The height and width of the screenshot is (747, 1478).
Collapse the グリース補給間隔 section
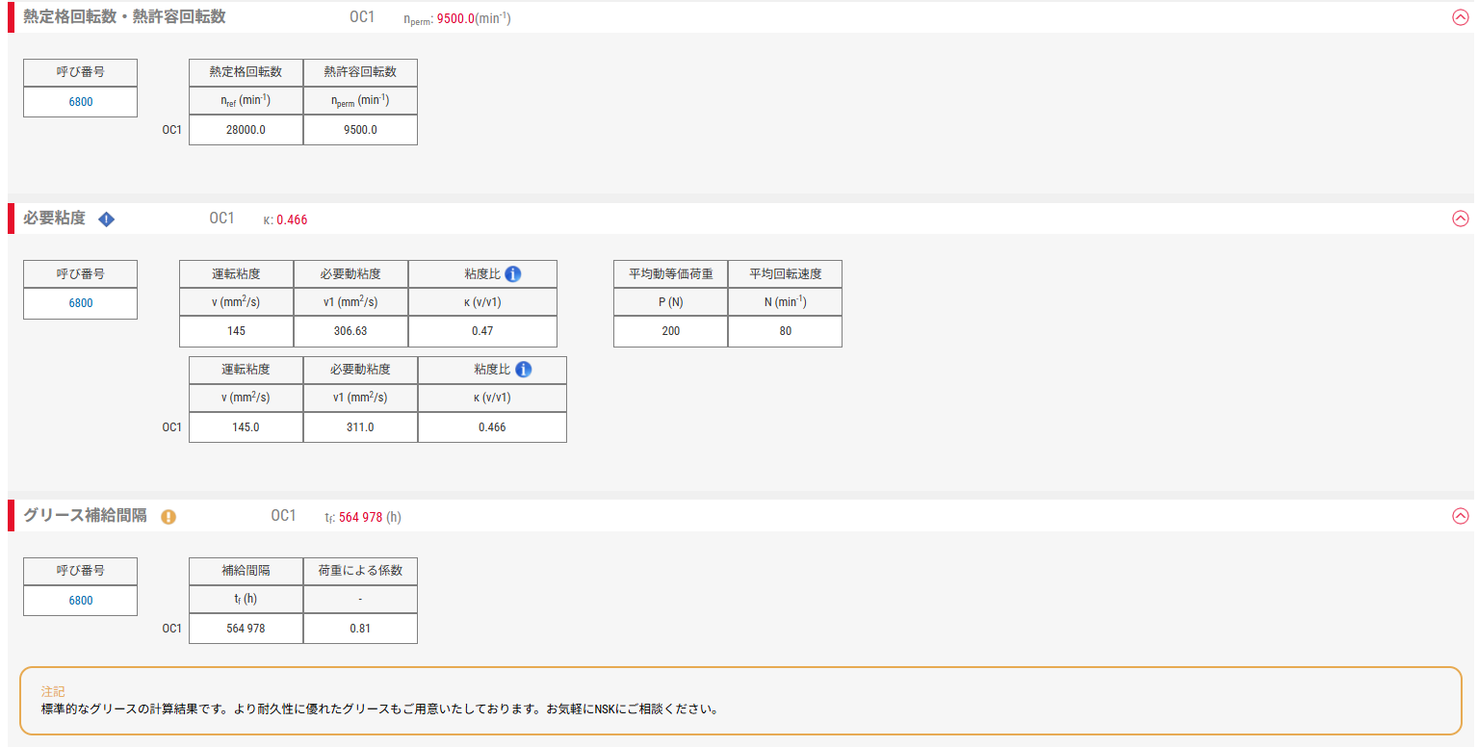pos(1460,516)
